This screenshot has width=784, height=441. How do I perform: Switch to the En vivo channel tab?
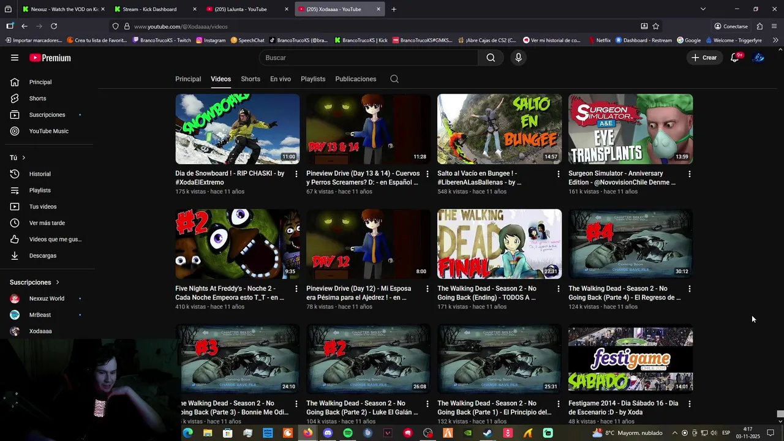pyautogui.click(x=281, y=79)
